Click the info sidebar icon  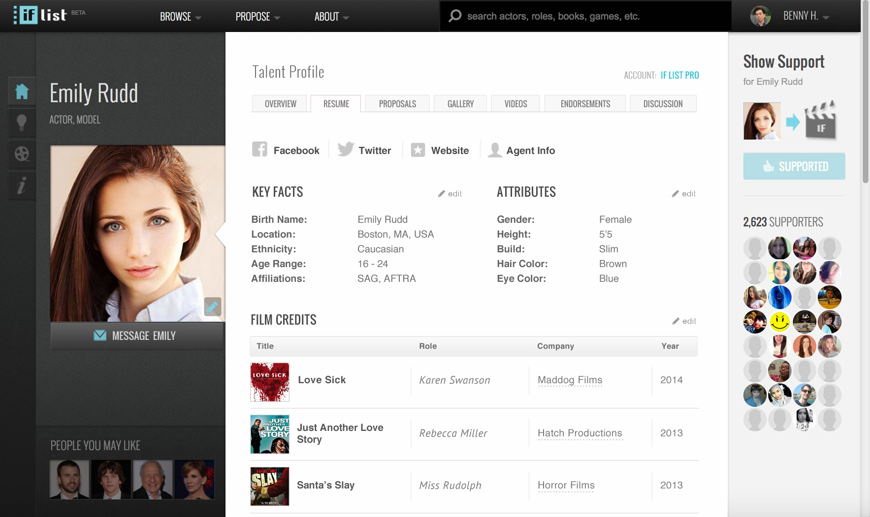pyautogui.click(x=22, y=185)
